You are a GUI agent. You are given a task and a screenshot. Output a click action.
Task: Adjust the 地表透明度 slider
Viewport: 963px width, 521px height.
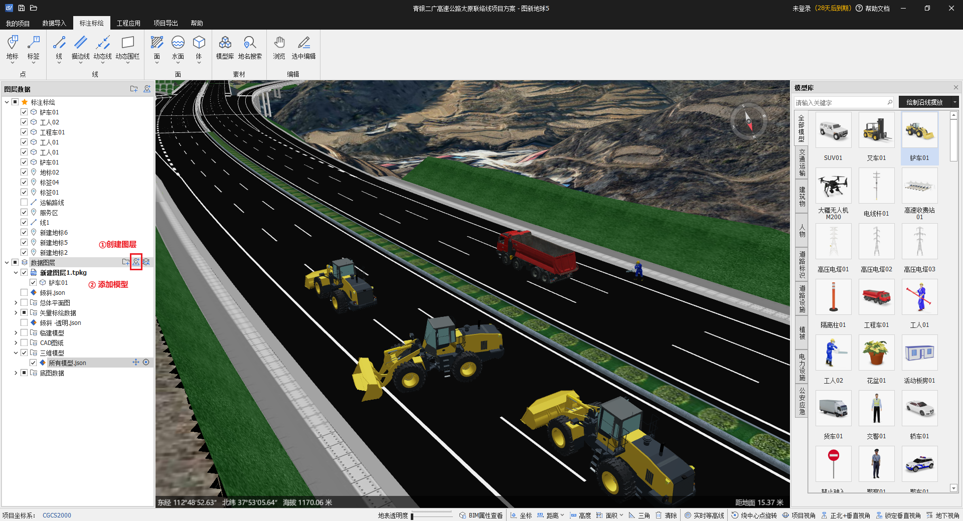[x=431, y=515]
